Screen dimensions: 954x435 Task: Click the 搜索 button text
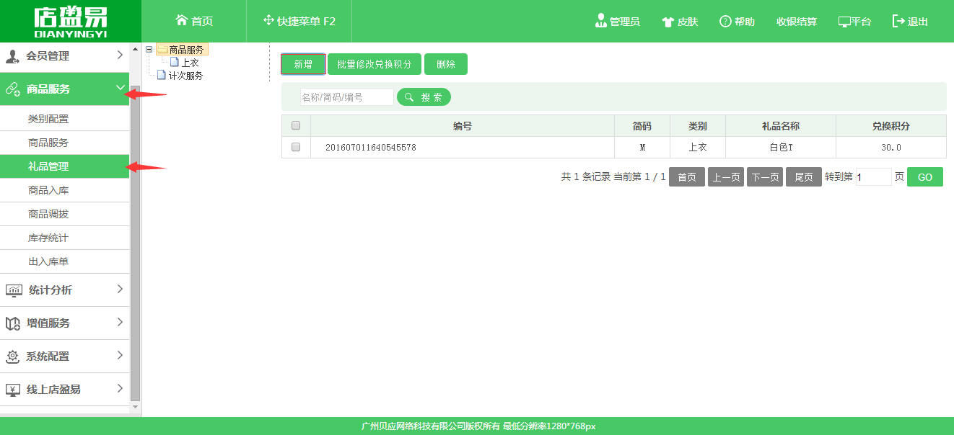[x=432, y=97]
